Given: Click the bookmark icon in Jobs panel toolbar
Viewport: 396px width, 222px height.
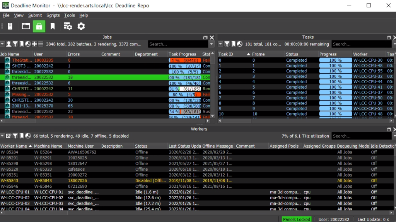Looking at the screenshot, I should click(22, 44).
